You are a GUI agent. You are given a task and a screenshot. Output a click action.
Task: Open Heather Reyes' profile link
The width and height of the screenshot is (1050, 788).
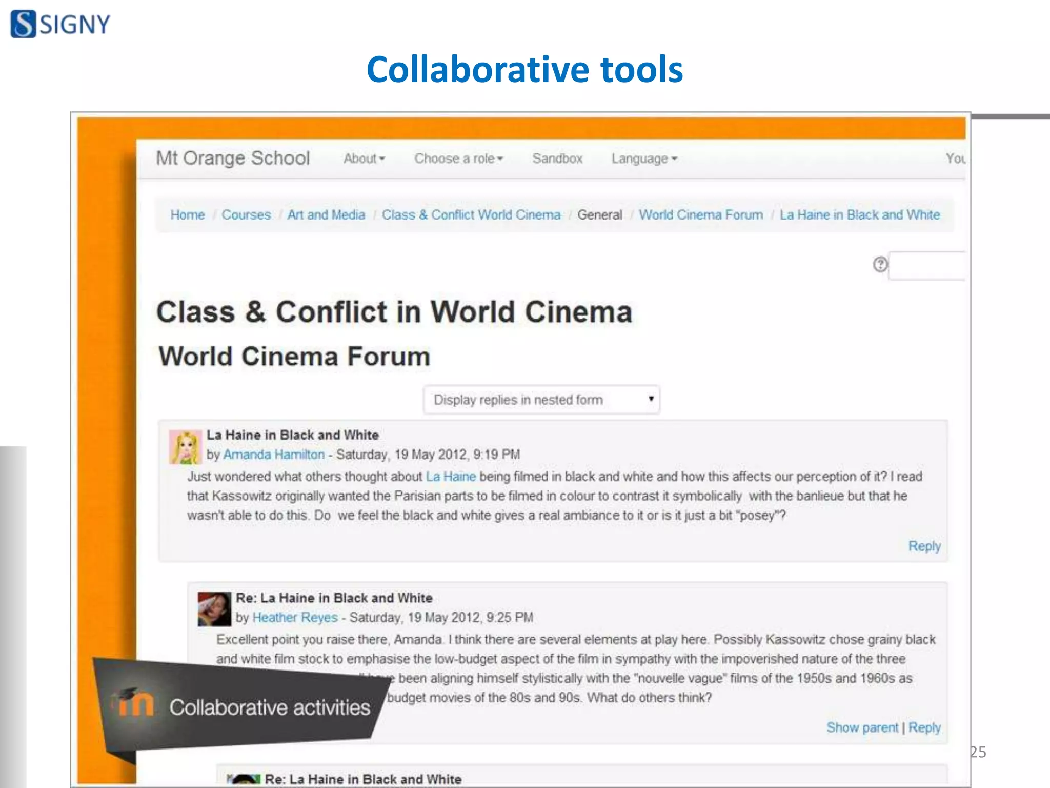(x=295, y=617)
